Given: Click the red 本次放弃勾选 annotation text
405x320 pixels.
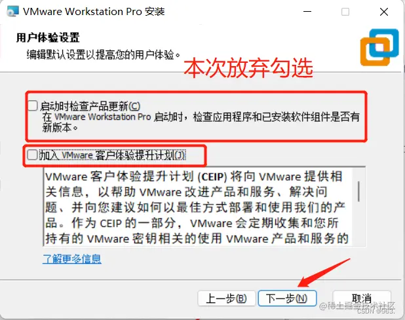Looking at the screenshot, I should click(248, 68).
